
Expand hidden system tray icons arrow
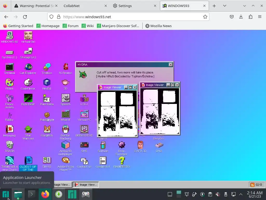coord(241,194)
